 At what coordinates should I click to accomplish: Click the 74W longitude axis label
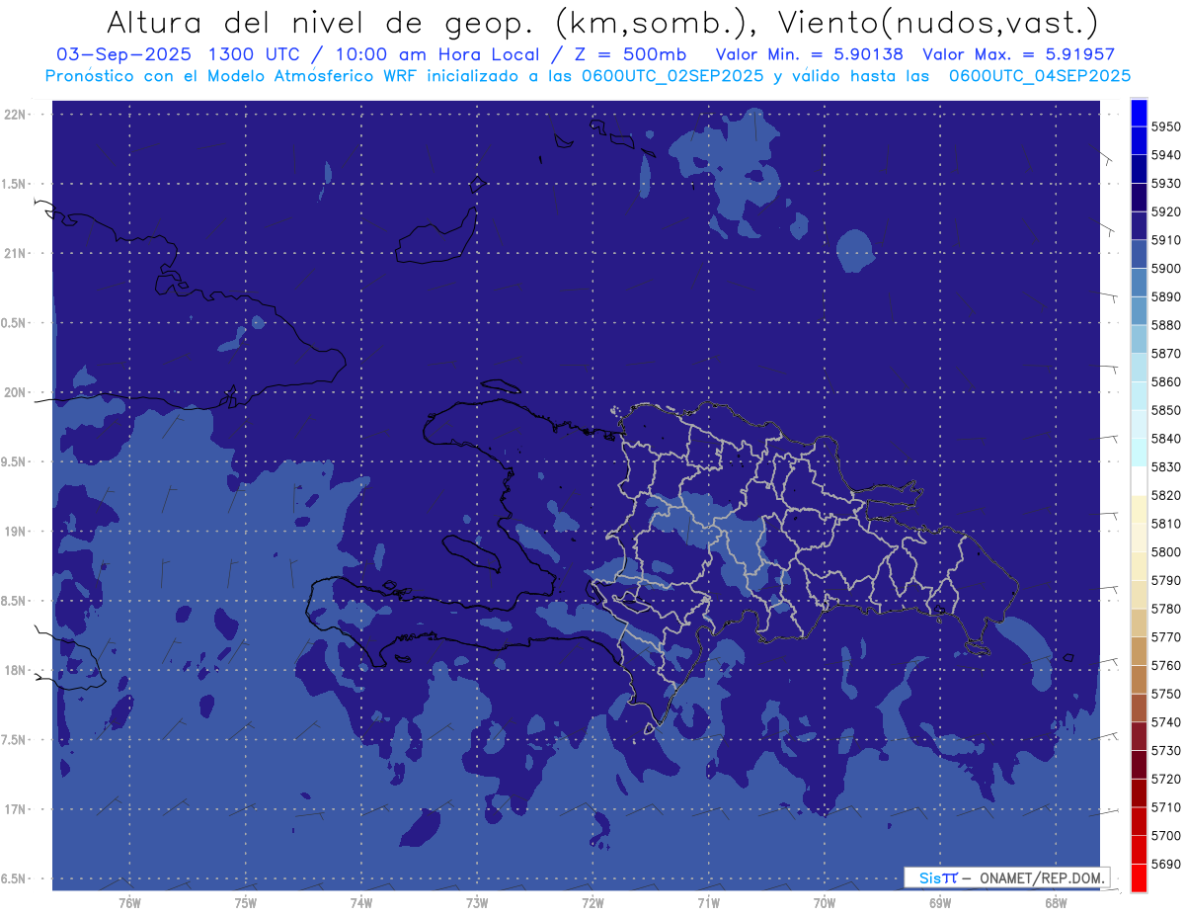tap(360, 902)
